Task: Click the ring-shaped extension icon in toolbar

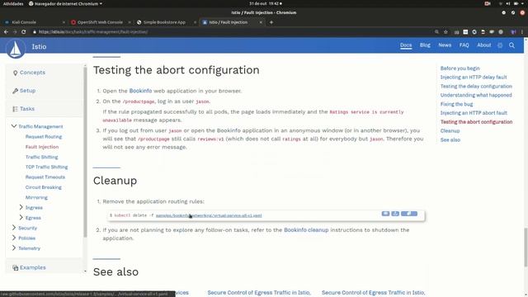Action: point(474,31)
